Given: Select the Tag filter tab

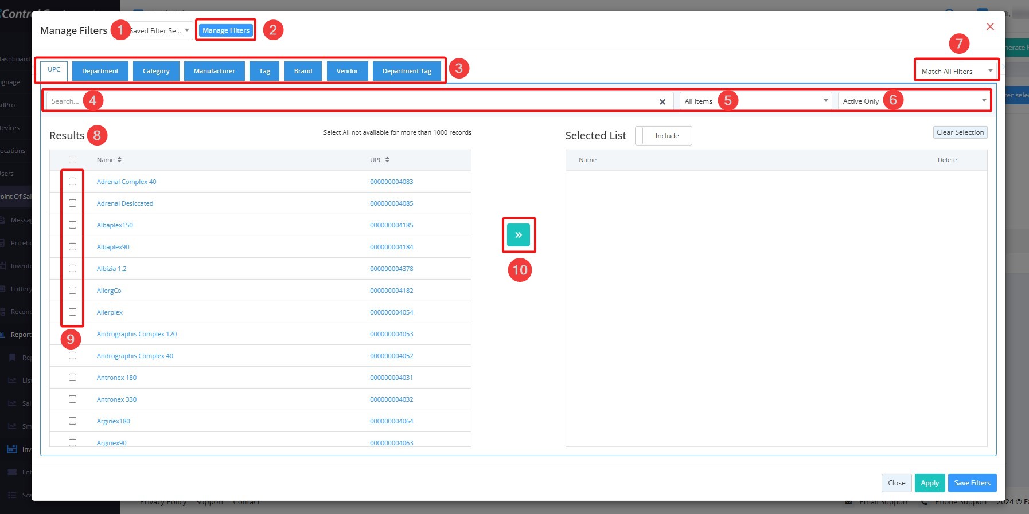Looking at the screenshot, I should tap(264, 71).
